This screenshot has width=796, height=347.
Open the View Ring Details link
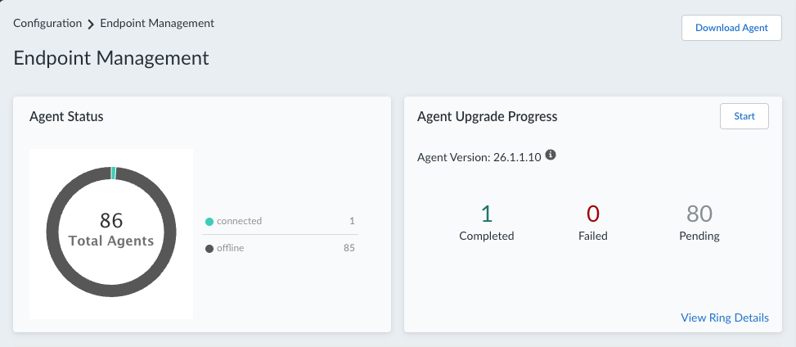[725, 318]
